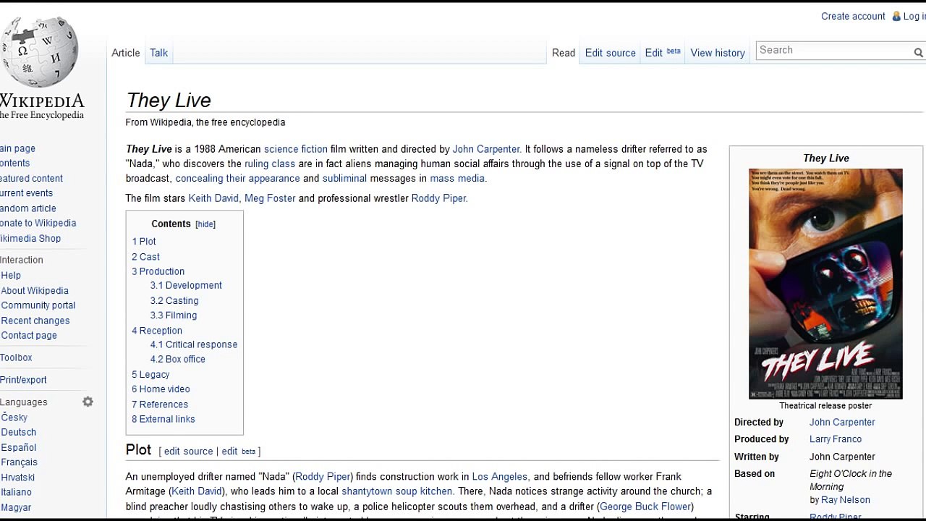Jump to 1 Plot in Contents
The image size is (926, 521).
(x=144, y=242)
